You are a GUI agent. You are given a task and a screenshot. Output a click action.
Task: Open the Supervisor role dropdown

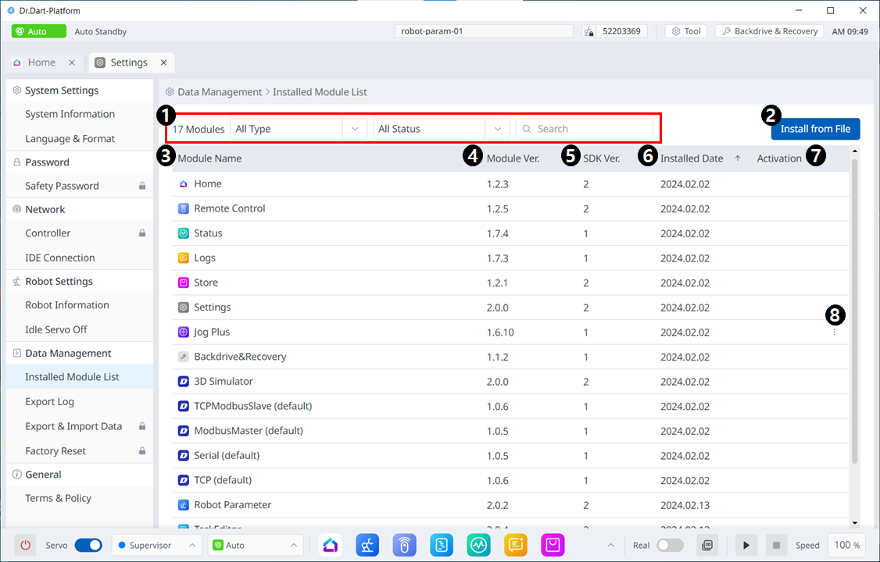(156, 545)
